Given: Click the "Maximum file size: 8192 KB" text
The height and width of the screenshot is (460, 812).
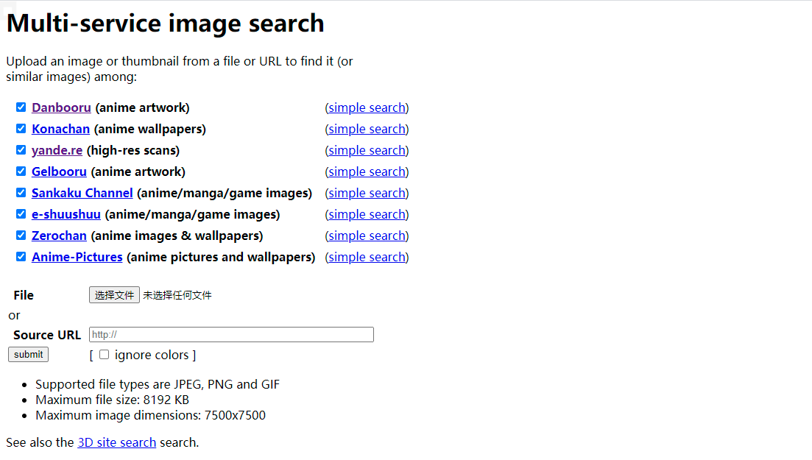Looking at the screenshot, I should pos(112,400).
